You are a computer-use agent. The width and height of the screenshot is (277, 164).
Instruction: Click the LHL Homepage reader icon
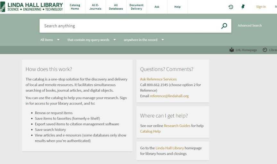click(232, 50)
